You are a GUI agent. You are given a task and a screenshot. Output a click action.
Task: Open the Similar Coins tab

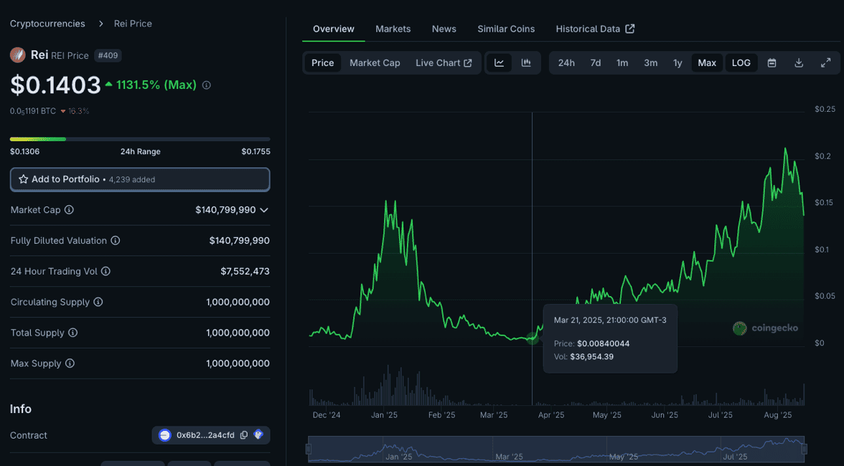(506, 29)
